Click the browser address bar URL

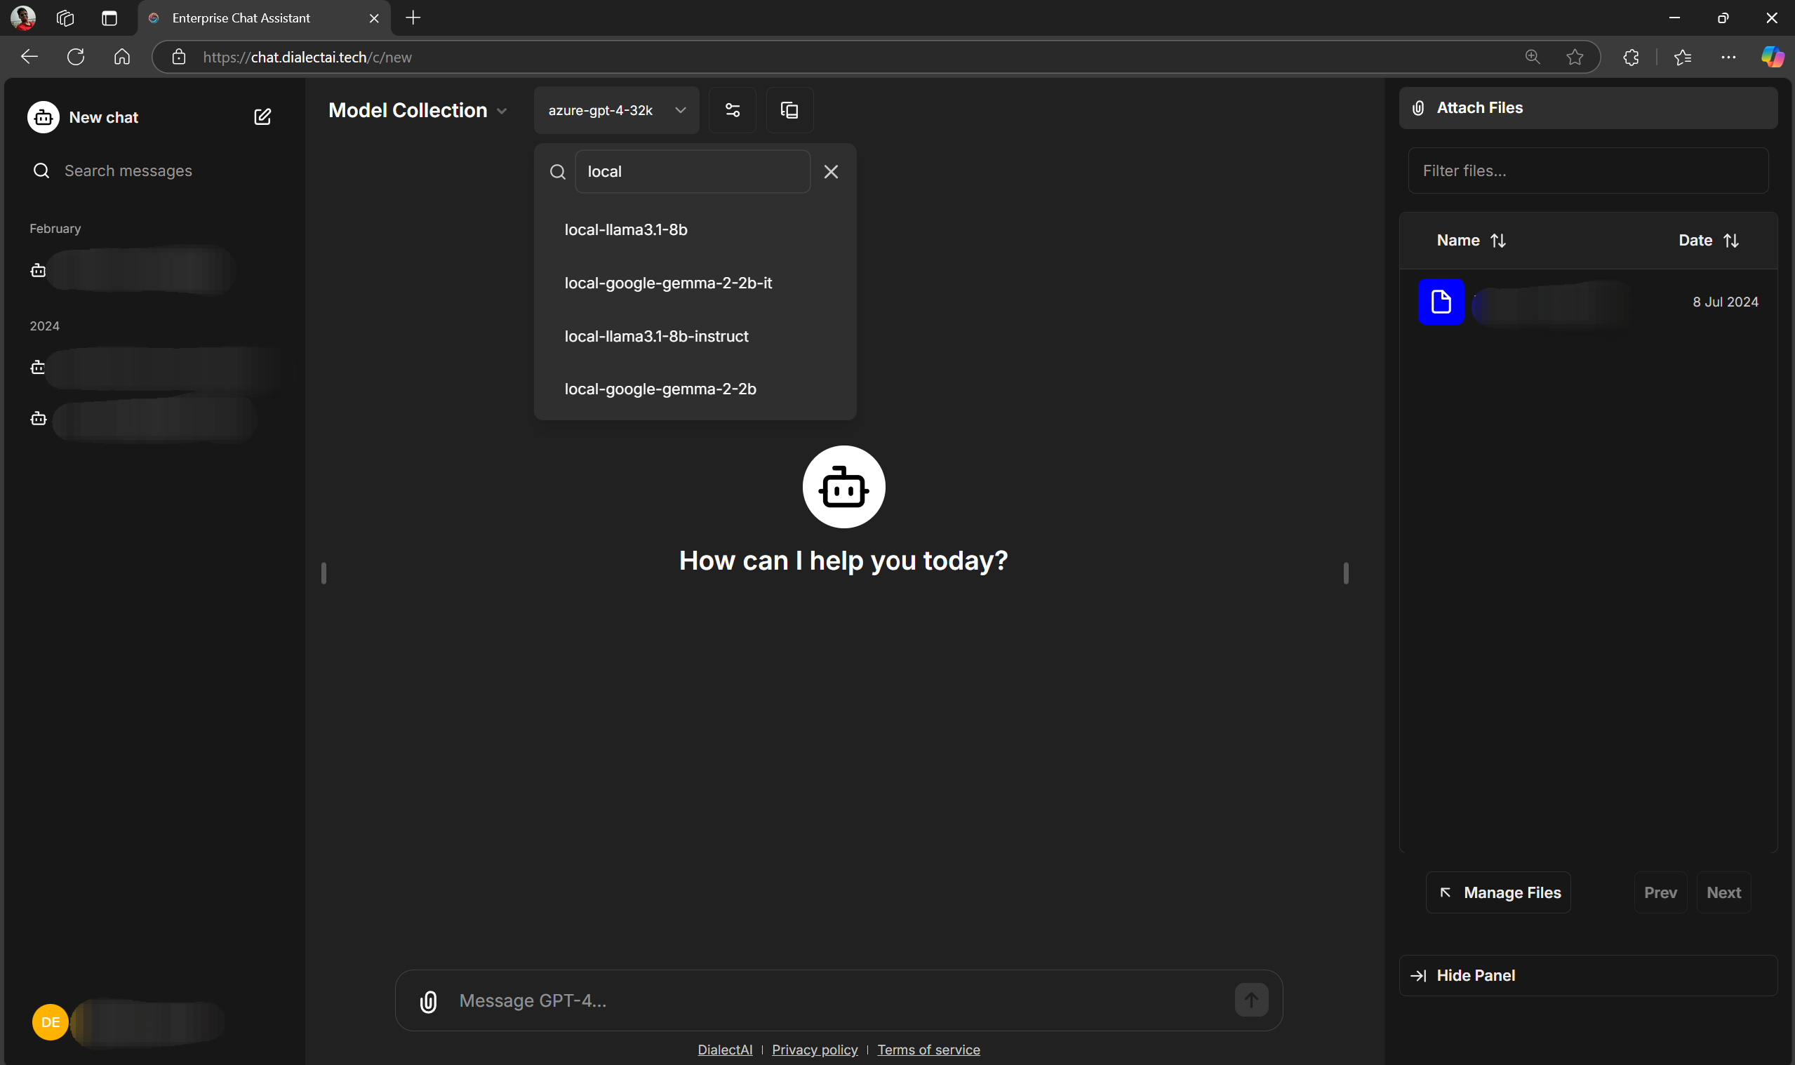307,57
